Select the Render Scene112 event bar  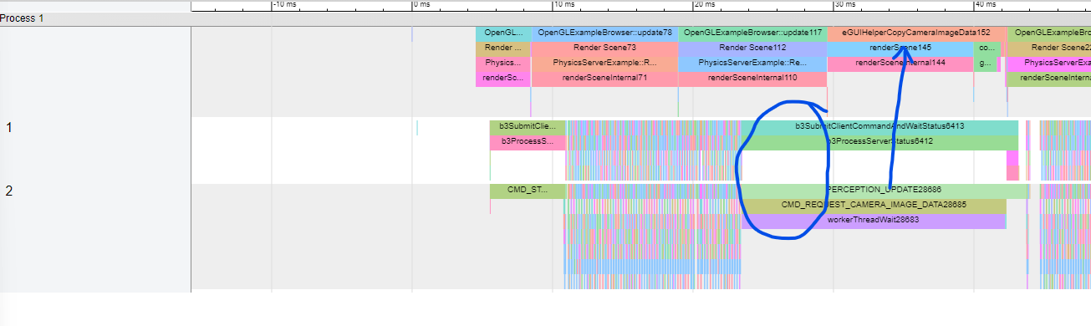[752, 48]
